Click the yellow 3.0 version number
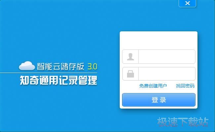The image size is (215, 132). point(92,66)
